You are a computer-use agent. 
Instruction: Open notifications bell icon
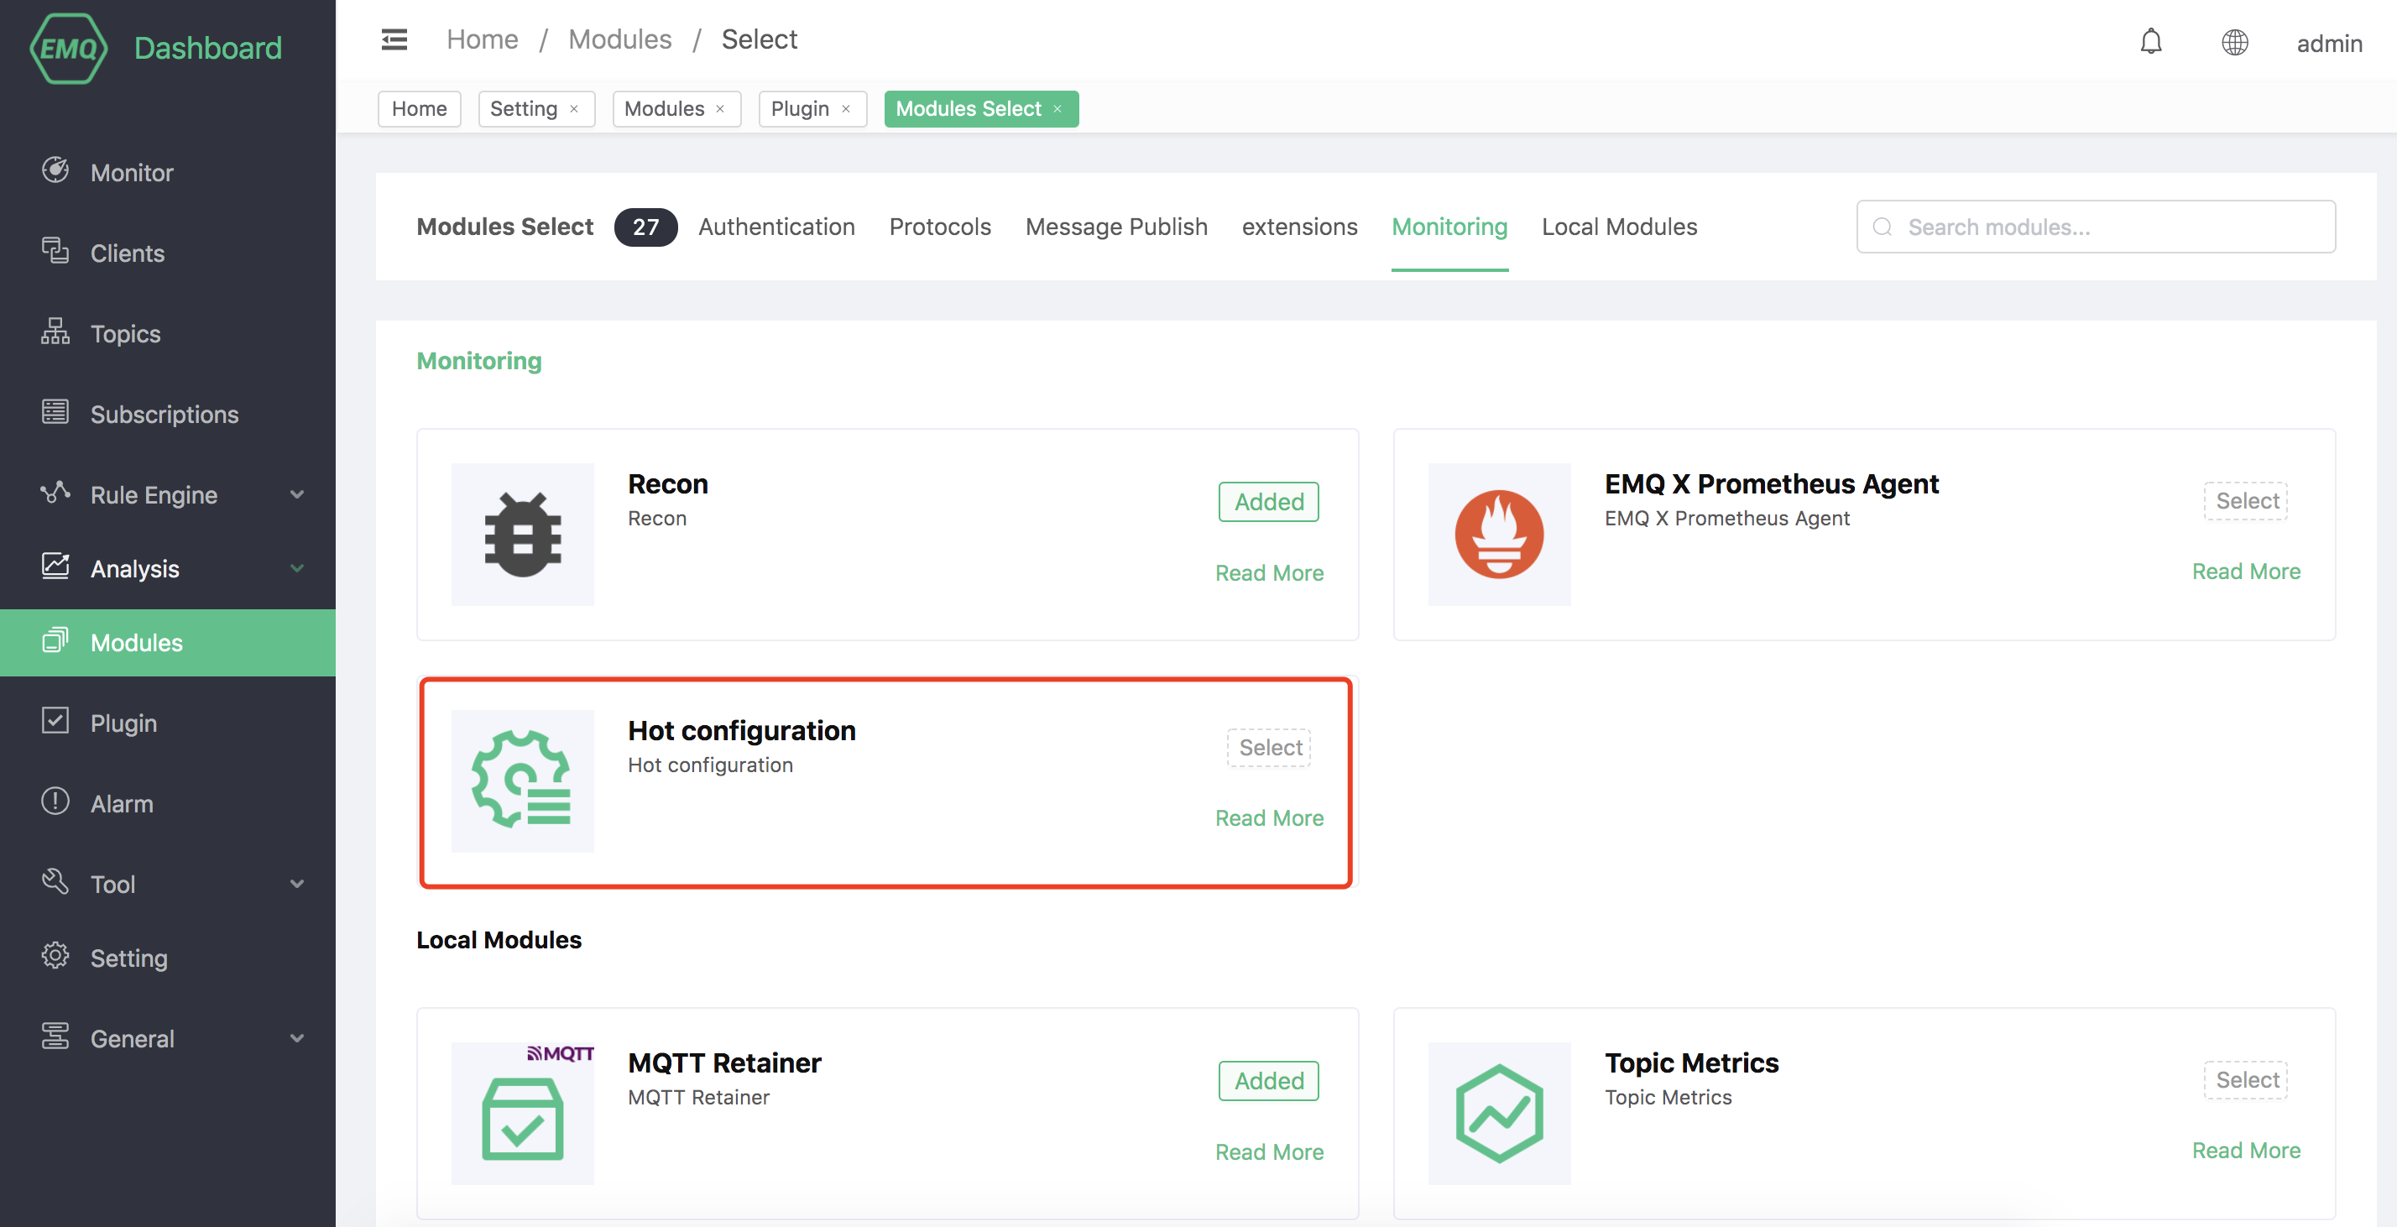(2150, 42)
